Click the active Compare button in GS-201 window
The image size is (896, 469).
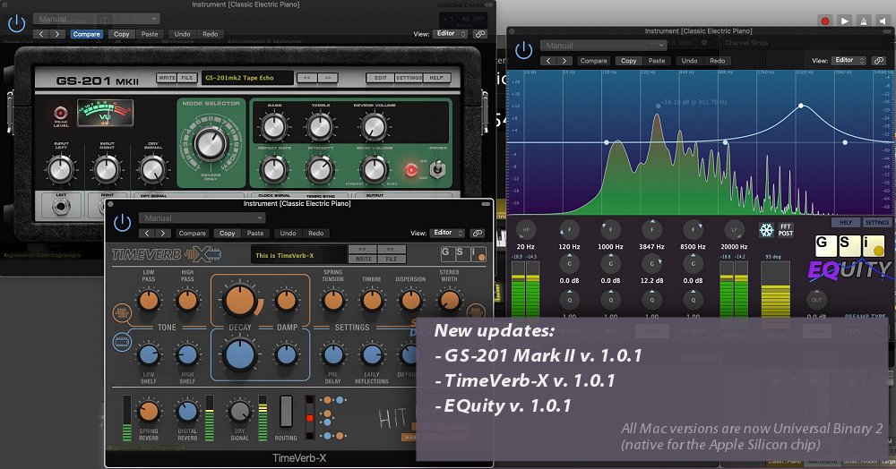(x=87, y=34)
